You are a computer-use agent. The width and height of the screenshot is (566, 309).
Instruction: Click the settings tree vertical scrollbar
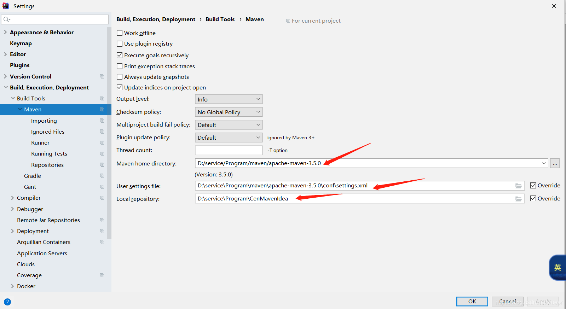click(109, 133)
